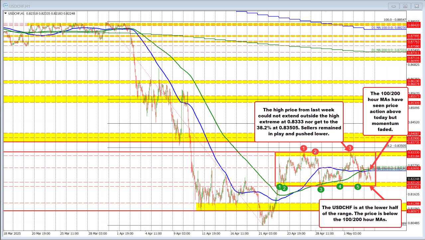The image size is (425, 240).
Task: Click the momentum faded annotation box
Action: (x=386, y=111)
